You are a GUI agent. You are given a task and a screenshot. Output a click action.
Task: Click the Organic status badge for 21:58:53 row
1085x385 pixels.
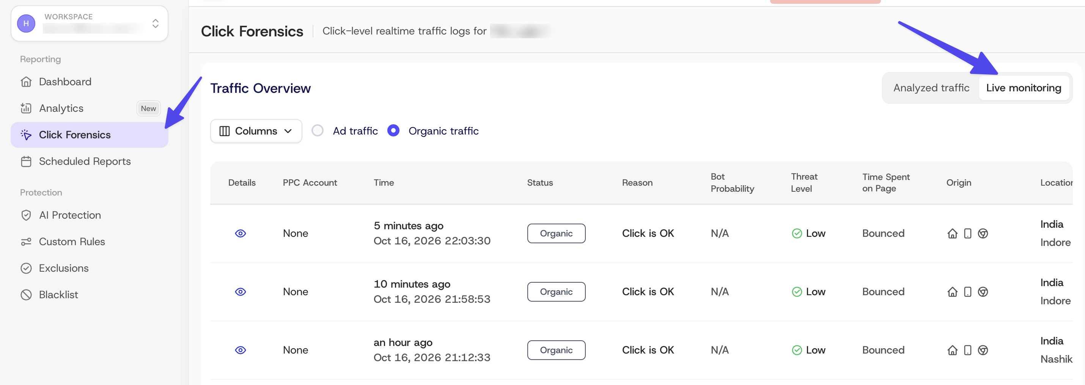click(556, 291)
